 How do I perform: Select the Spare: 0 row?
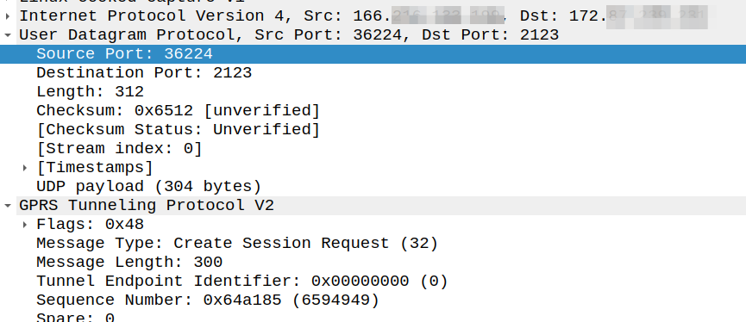[x=373, y=316]
